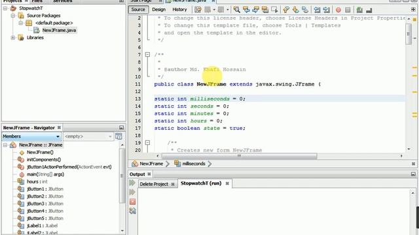This screenshot has height=235, width=419.
Task: Click the Navigator filter panel icon
Action: [x=118, y=136]
